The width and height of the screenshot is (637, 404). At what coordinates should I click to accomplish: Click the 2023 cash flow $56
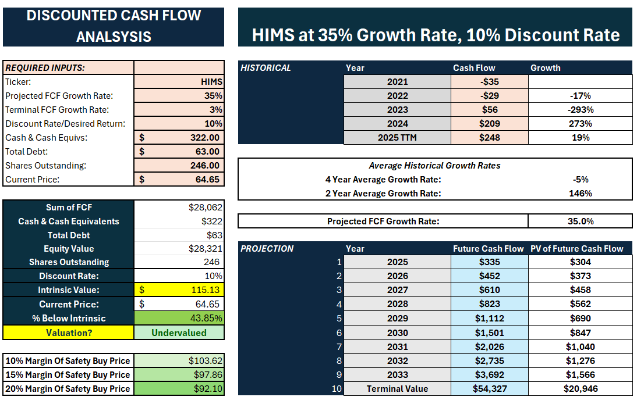click(490, 109)
